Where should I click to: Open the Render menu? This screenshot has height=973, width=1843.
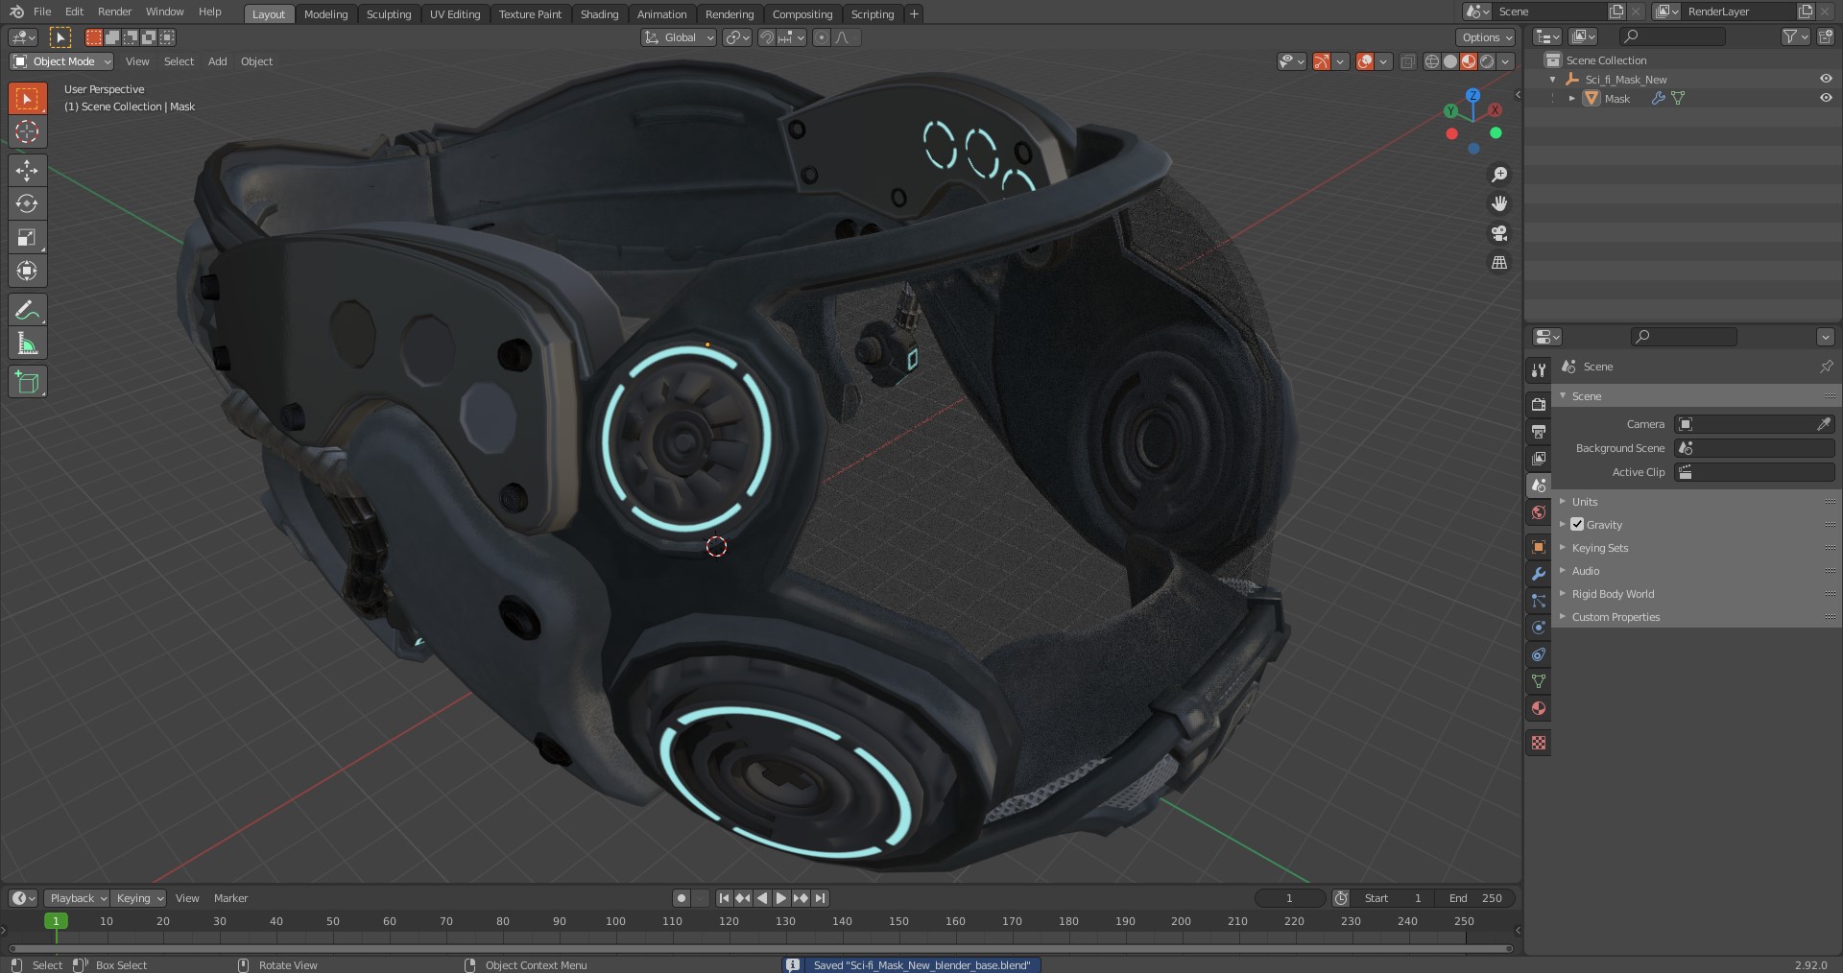coord(114,12)
